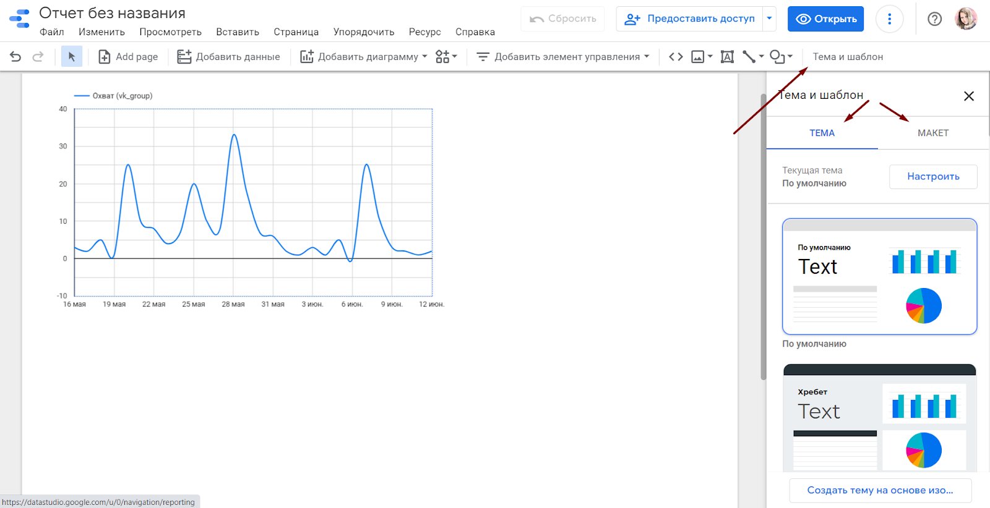Image resolution: width=990 pixels, height=508 pixels.
Task: Select the text box tool icon
Action: (x=727, y=57)
